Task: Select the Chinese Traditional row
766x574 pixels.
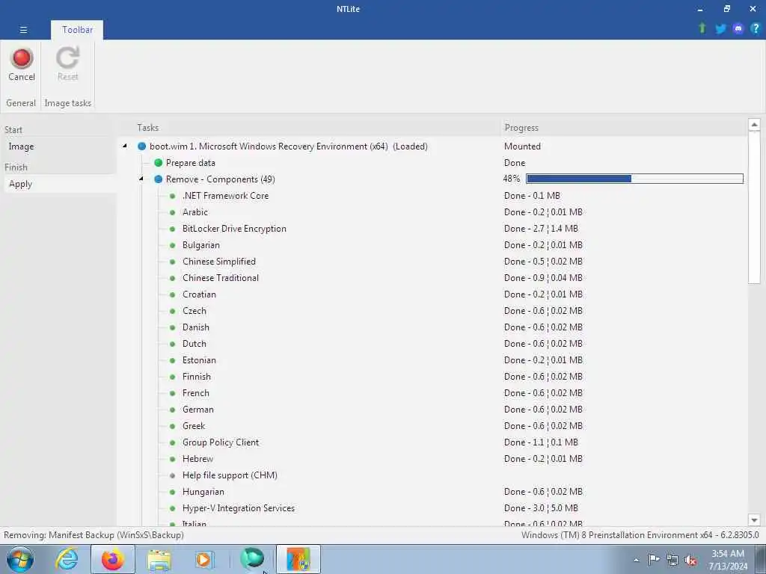Action: point(221,278)
